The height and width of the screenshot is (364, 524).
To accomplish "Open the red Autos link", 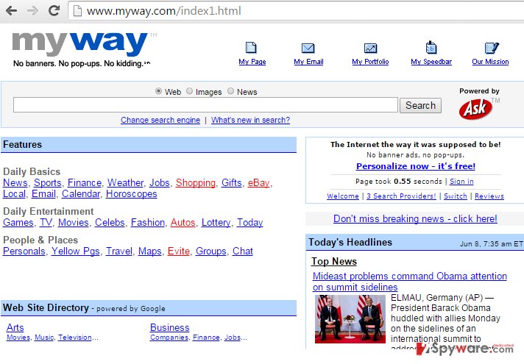I will point(183,223).
